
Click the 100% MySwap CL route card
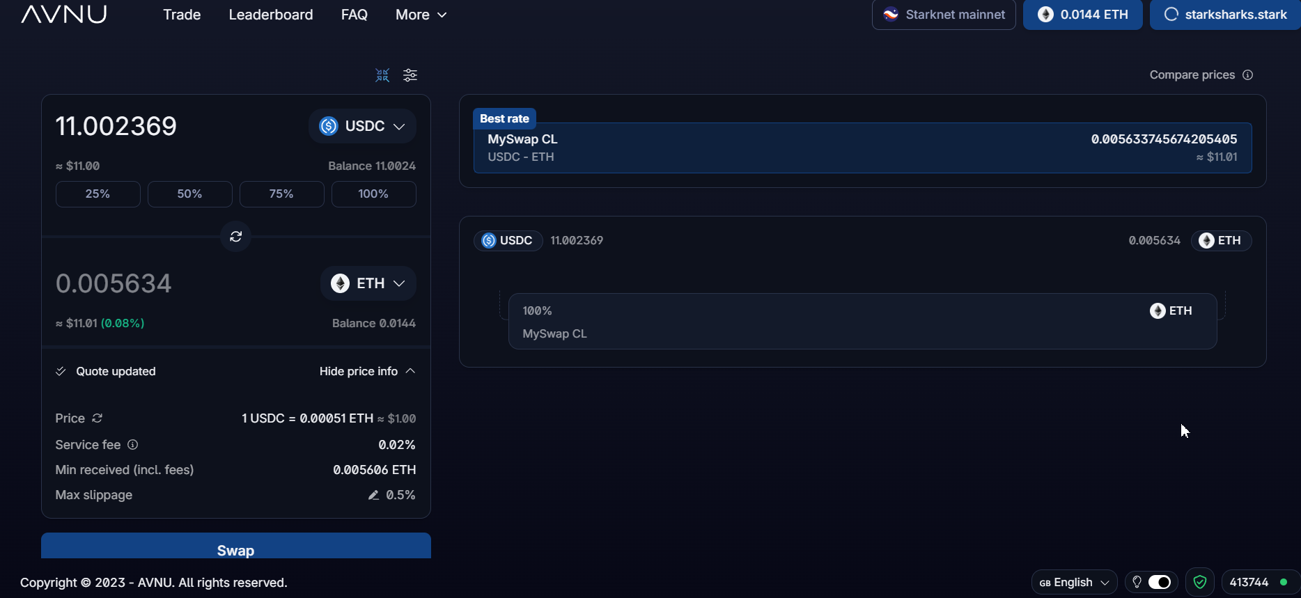(x=863, y=322)
